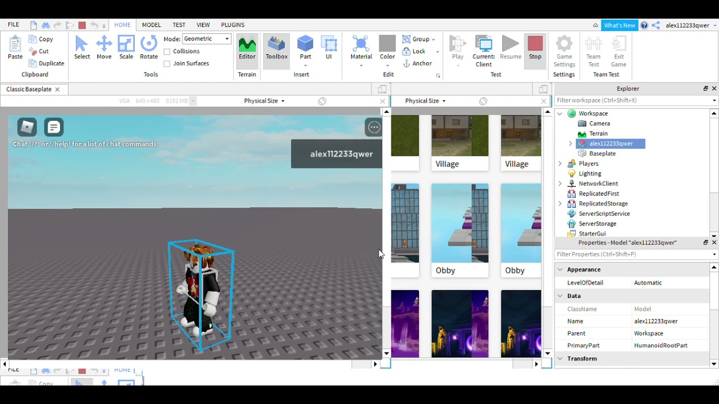
Task: Open the Lock dropdown arrow
Action: (438, 52)
